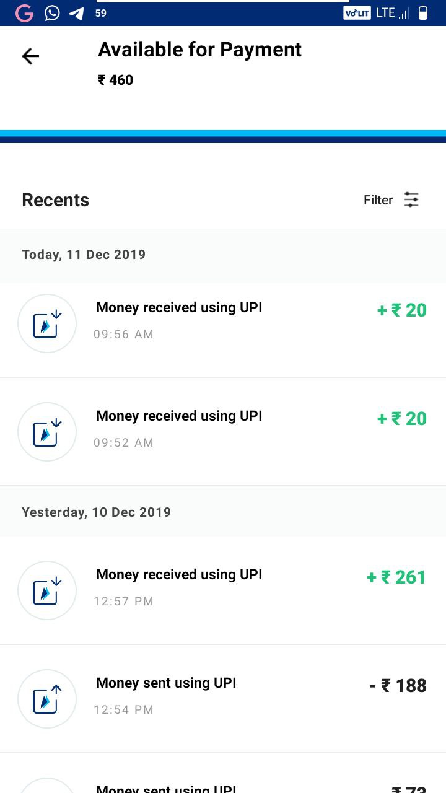The height and width of the screenshot is (793, 446).
Task: Tap the Today, 11 Dec 2019 header
Action: [84, 255]
